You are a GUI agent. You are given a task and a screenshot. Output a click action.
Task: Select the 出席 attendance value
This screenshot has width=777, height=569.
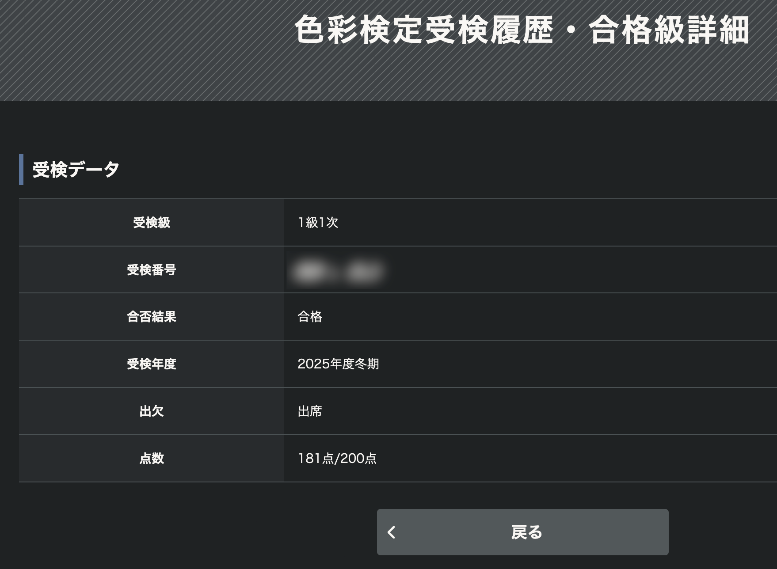310,411
